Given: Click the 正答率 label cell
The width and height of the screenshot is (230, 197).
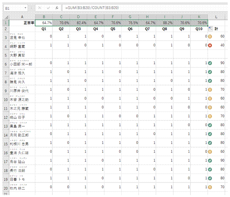Looking at the screenshot, I should click(22, 23).
